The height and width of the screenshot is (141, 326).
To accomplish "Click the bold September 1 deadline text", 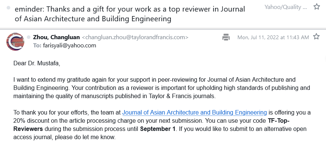I will 158,129.
